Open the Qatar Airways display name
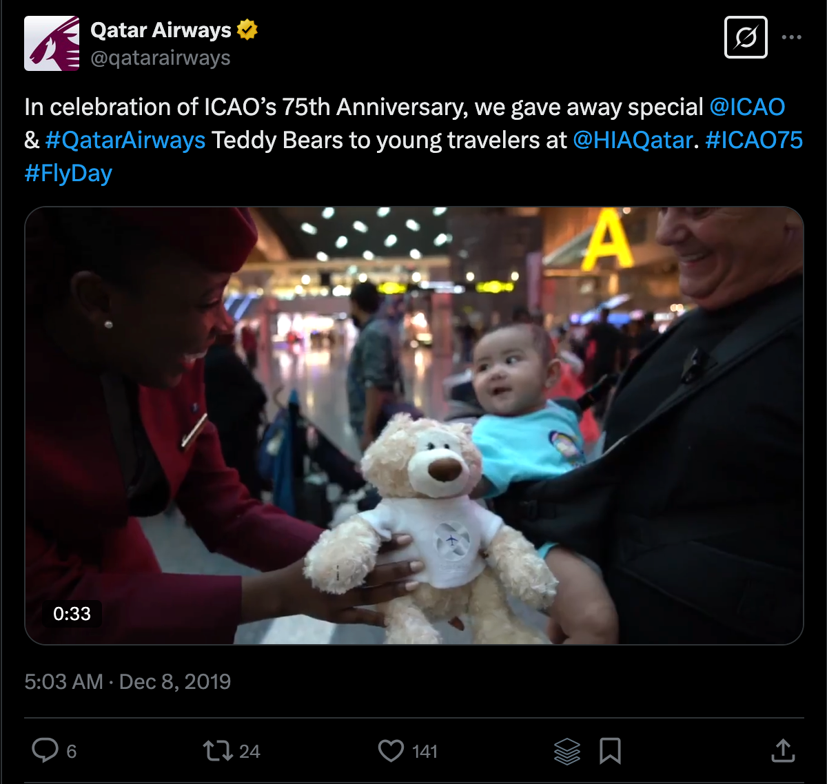 click(161, 30)
